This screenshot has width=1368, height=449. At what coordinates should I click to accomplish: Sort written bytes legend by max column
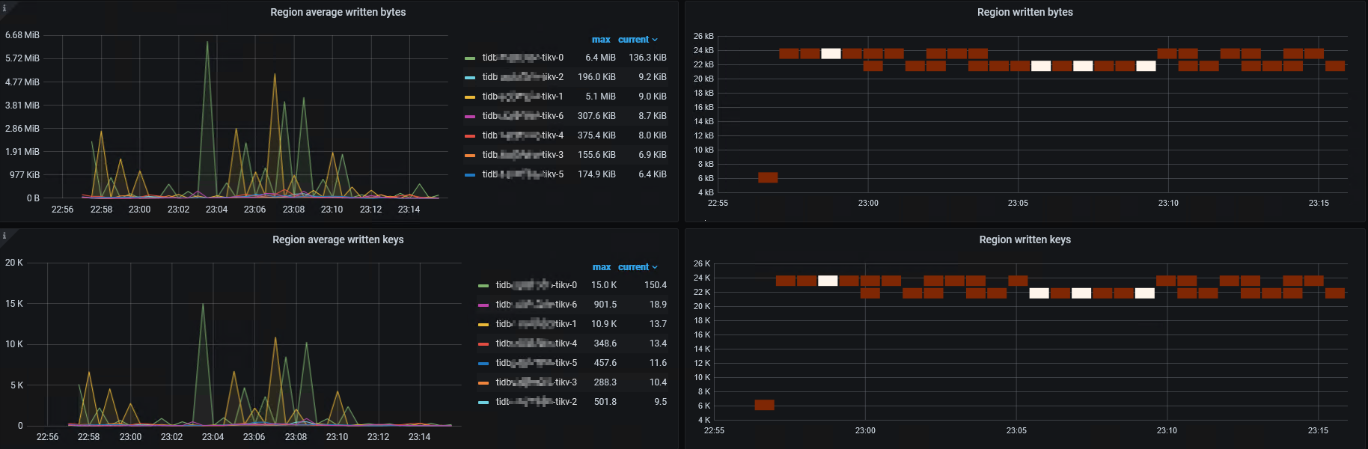(x=601, y=40)
